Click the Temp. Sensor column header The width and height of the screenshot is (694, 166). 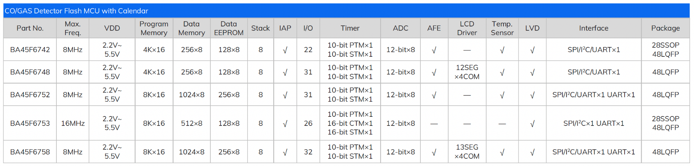click(502, 28)
